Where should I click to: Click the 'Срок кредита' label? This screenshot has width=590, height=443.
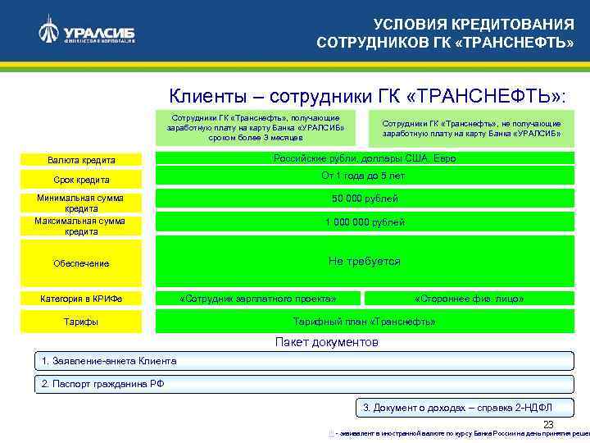coord(81,180)
